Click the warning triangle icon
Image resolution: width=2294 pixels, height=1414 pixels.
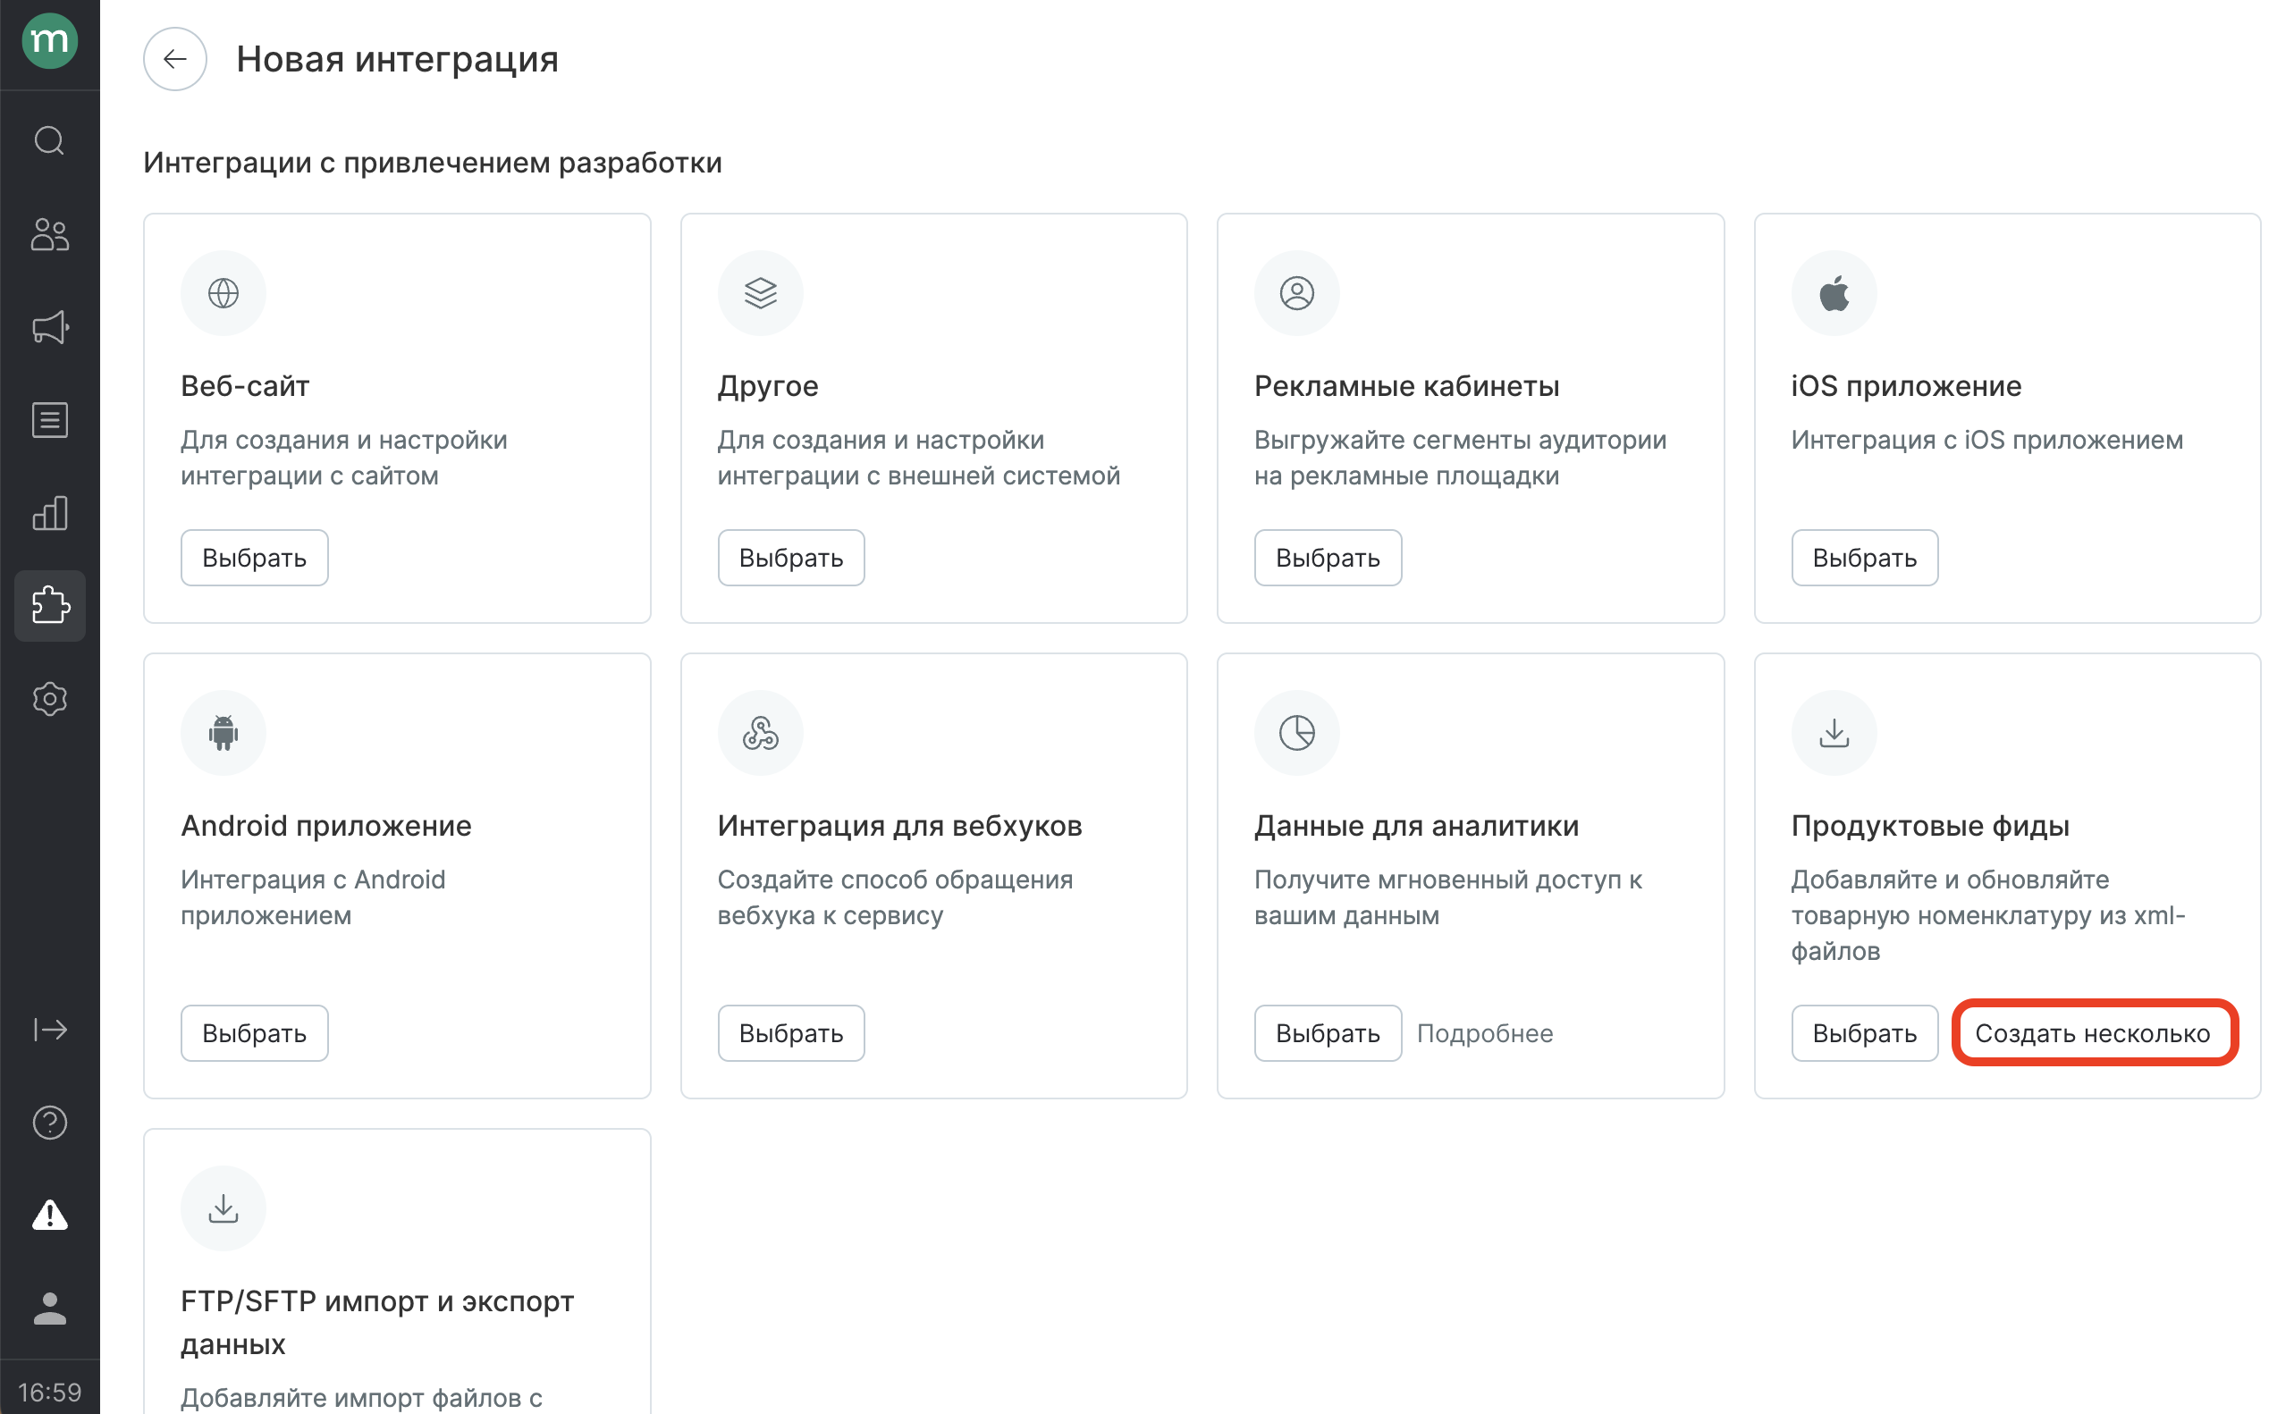(49, 1215)
